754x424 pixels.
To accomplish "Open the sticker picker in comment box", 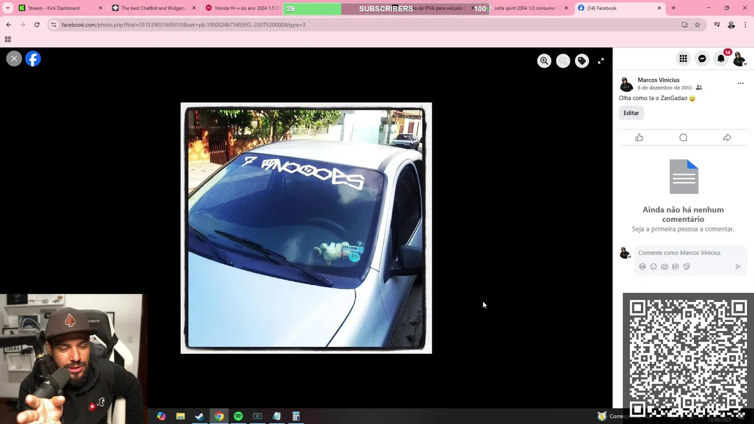I will coord(687,267).
